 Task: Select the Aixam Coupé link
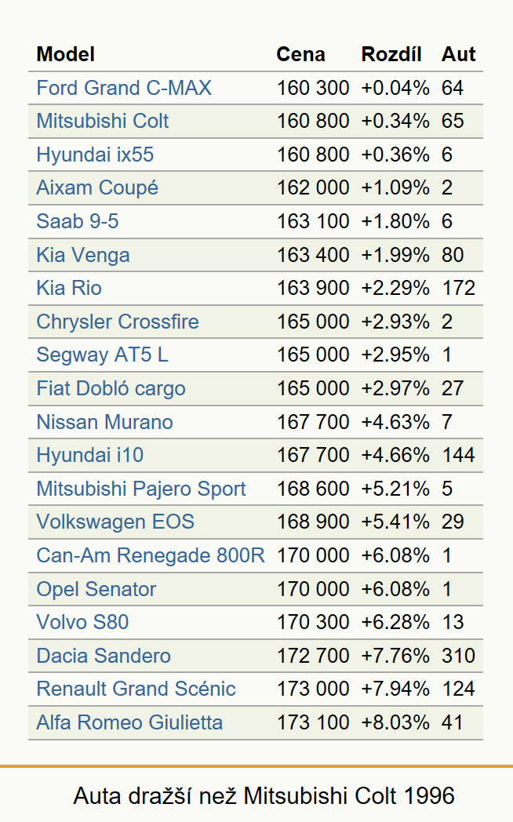pos(97,188)
